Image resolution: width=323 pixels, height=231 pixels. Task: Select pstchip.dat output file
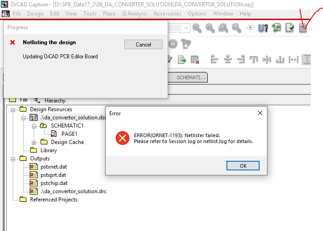pos(54,183)
